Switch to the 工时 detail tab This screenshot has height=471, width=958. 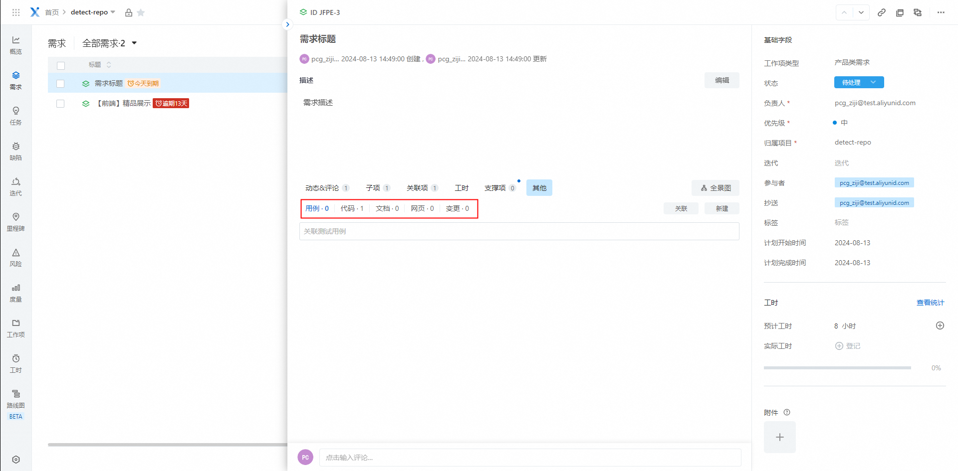click(462, 188)
